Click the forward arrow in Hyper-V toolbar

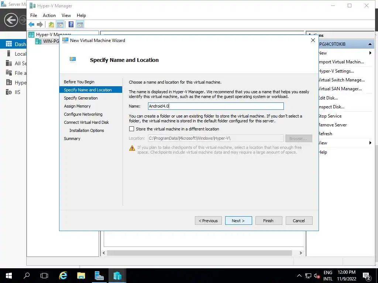click(x=40, y=24)
